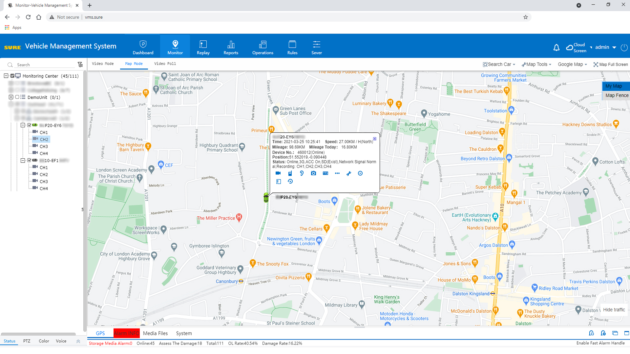Viewport: 630px width, 354px height.
Task: Uncheck the 10-EF1 vehicle checkbox
Action: [29, 160]
